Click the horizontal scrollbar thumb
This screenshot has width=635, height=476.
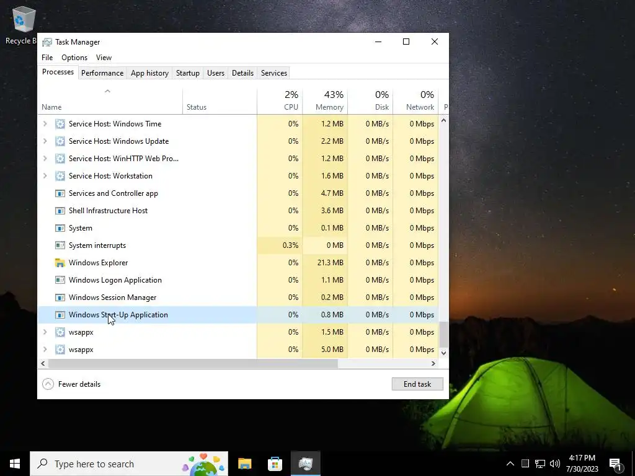point(193,363)
